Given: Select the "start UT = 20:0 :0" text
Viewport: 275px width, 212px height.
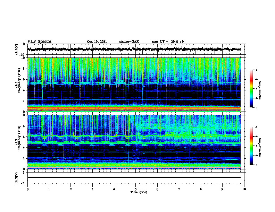Looking at the screenshot, I should (168, 42).
